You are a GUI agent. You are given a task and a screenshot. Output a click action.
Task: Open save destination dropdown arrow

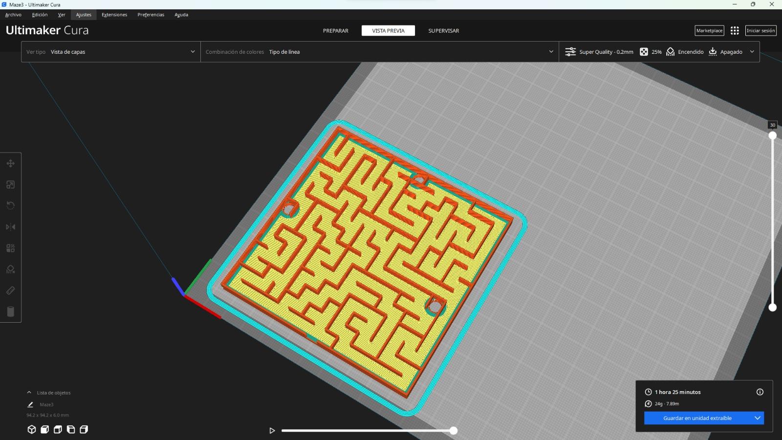(757, 418)
